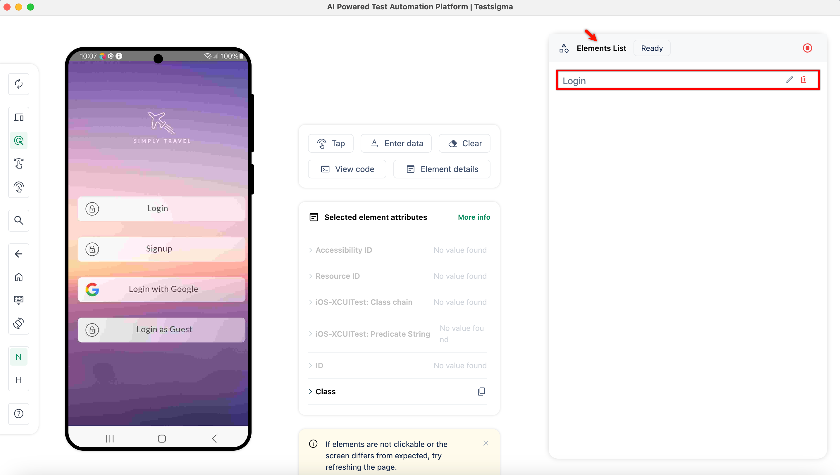Delete the Login element from list
The image size is (840, 475).
(x=803, y=80)
